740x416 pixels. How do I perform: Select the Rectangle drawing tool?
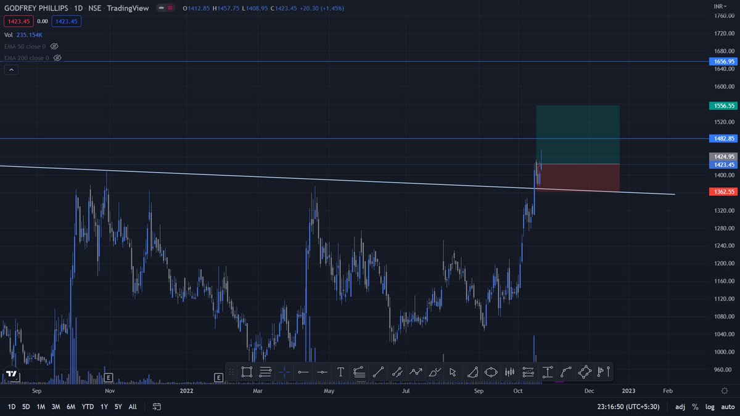(247, 372)
